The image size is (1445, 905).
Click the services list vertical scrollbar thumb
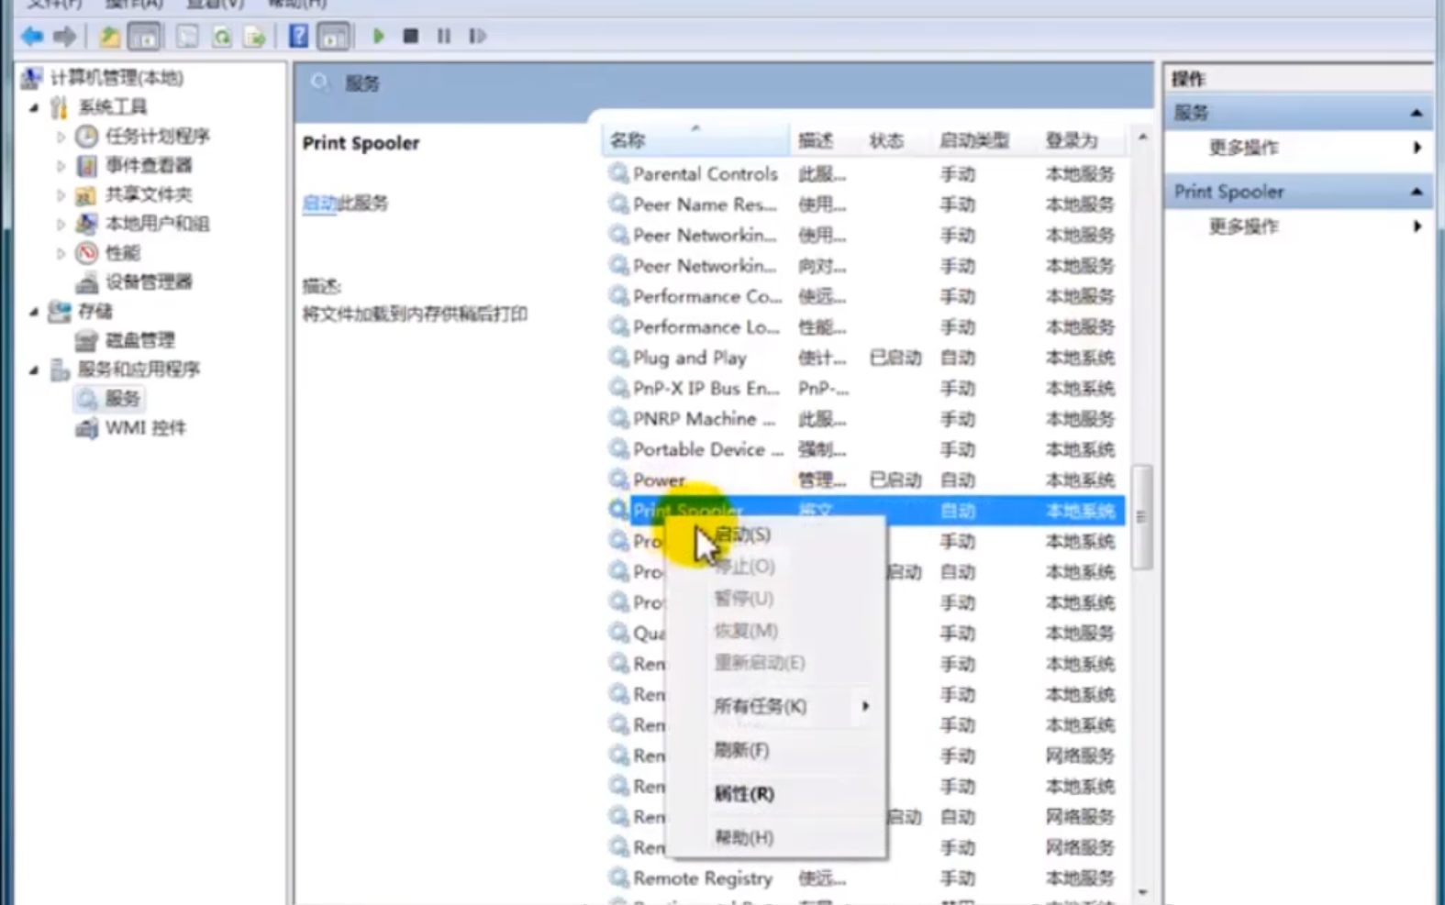click(1141, 516)
